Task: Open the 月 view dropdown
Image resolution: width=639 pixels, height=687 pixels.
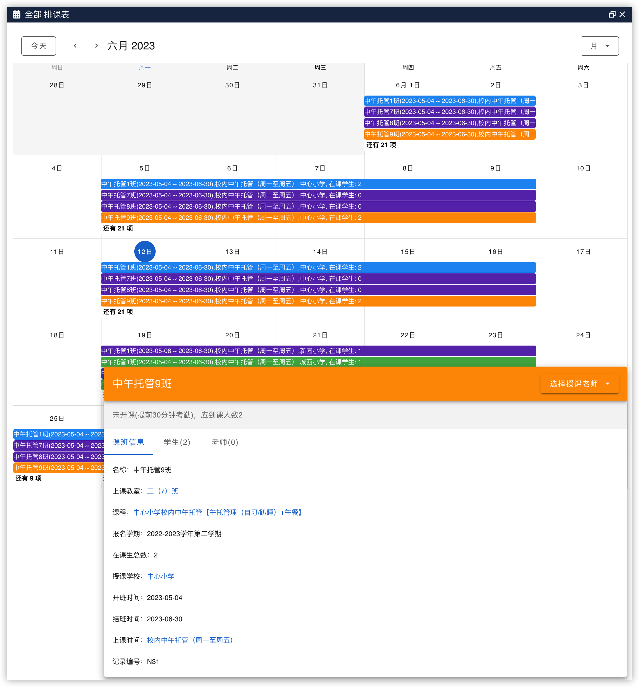Action: (x=599, y=46)
